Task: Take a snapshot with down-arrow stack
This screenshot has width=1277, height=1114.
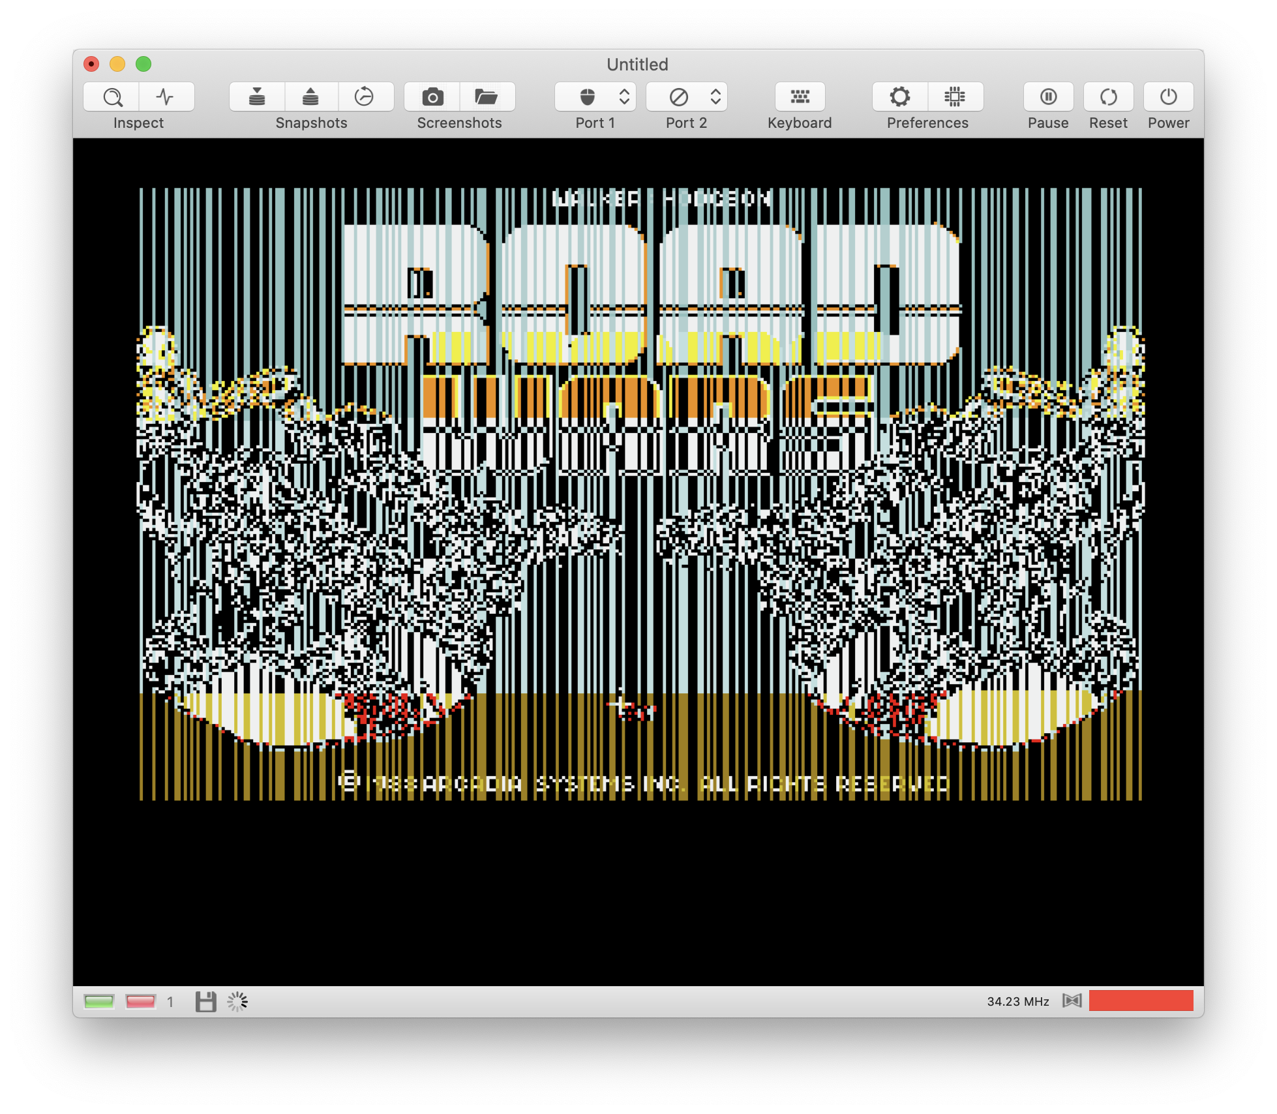Action: tap(257, 97)
